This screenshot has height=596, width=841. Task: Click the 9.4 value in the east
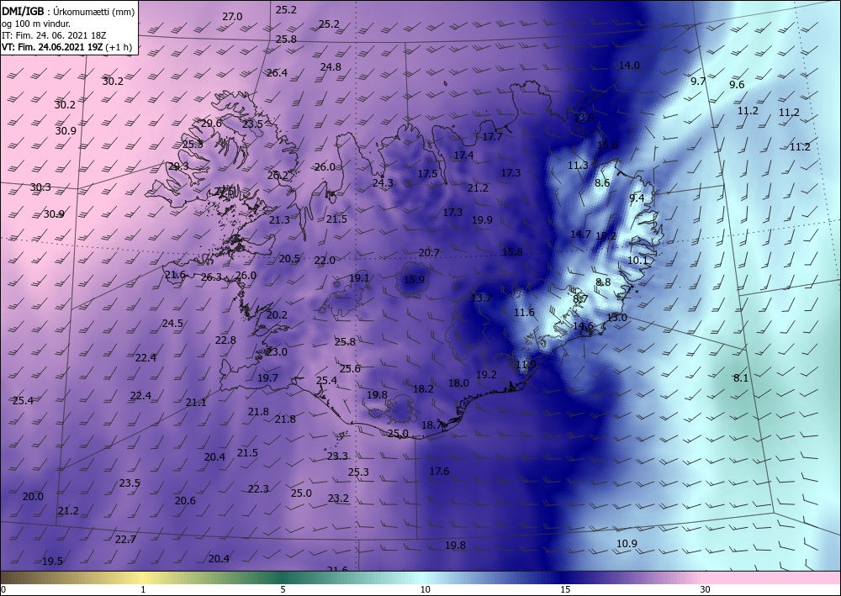pyautogui.click(x=637, y=198)
